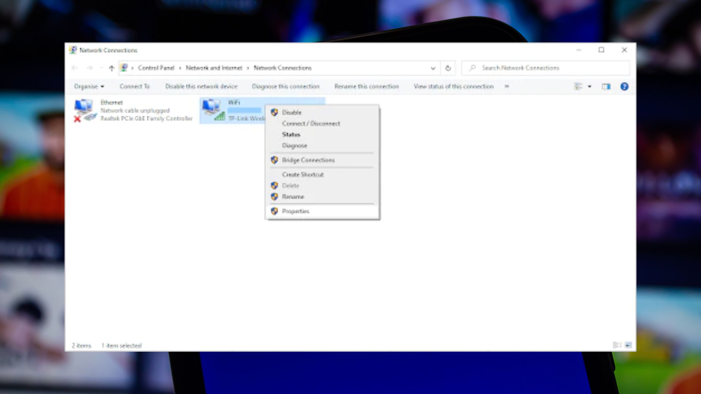701x394 pixels.
Task: Click Diagnose this connection in toolbar
Action: click(286, 86)
